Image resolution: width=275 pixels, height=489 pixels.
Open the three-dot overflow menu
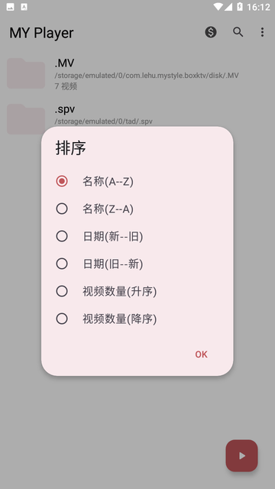(x=262, y=32)
